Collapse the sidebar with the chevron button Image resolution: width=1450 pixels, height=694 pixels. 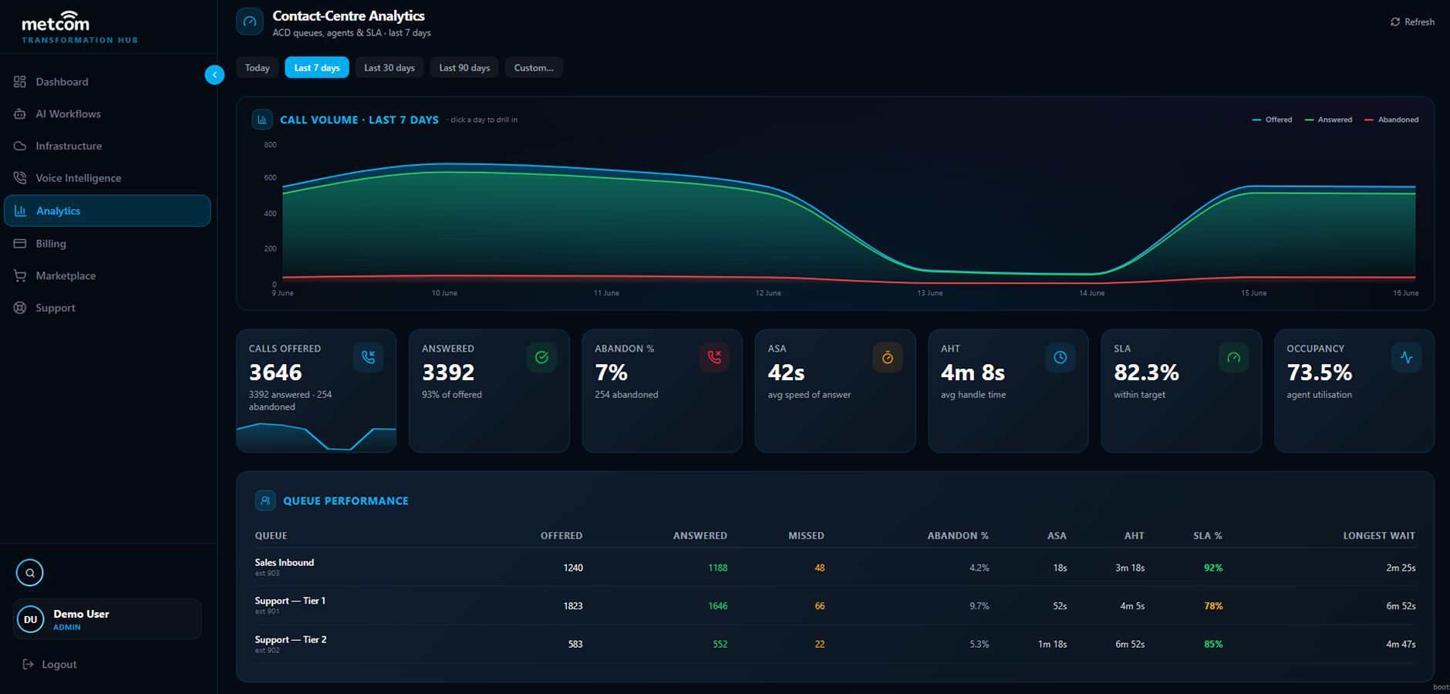214,75
